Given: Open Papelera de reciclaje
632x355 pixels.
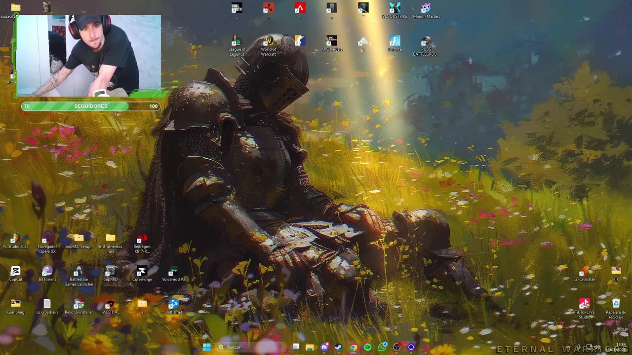Looking at the screenshot, I should click(x=616, y=309).
